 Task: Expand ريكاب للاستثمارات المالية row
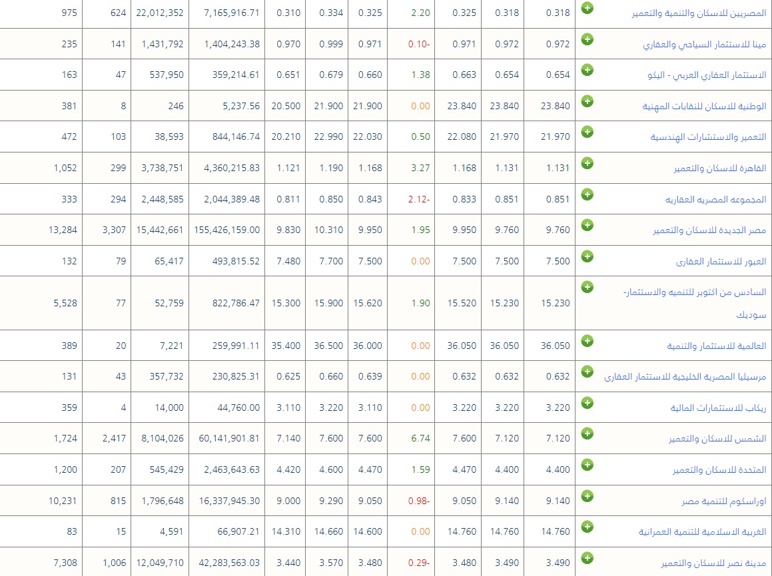pyautogui.click(x=587, y=403)
